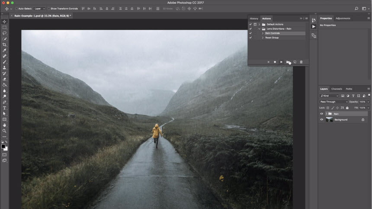The height and width of the screenshot is (209, 372).
Task: Open the Auto-Select Layer dropdown
Action: (x=40, y=9)
